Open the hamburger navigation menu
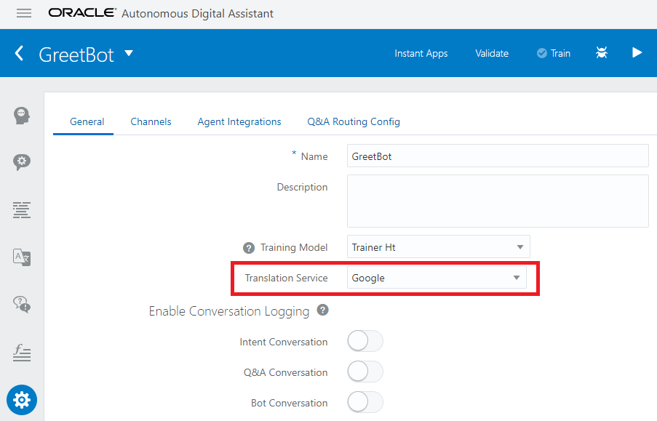This screenshot has height=421, width=657. click(x=24, y=13)
